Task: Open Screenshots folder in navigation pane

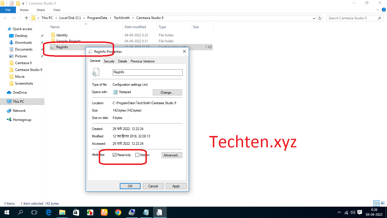Action: pos(24,83)
